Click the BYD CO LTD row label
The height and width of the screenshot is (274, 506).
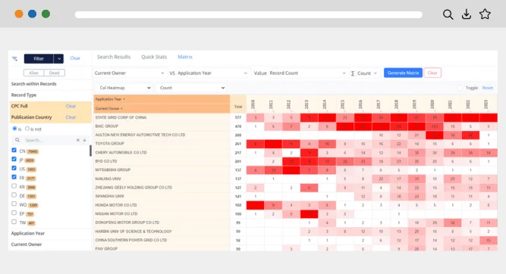[106, 161]
